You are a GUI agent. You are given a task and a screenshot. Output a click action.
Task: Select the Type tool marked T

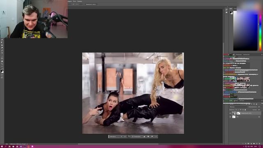pos(2,53)
